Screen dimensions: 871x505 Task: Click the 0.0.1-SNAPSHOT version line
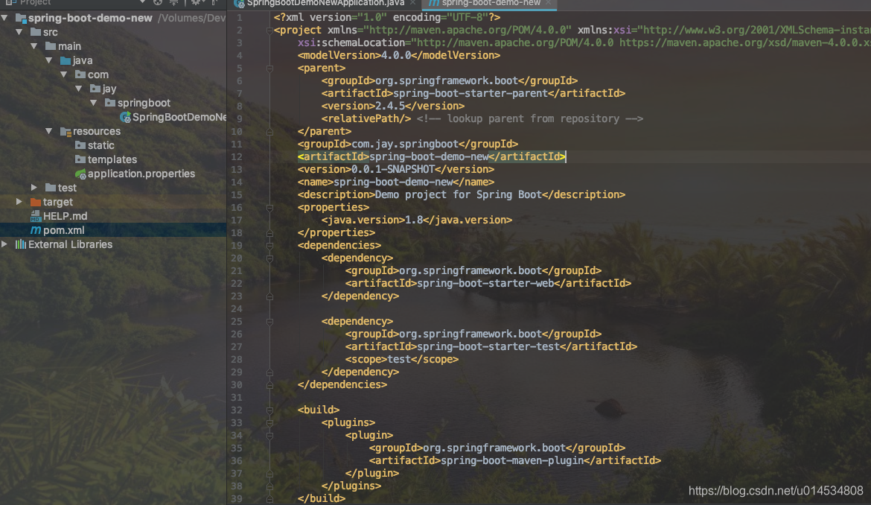point(396,169)
